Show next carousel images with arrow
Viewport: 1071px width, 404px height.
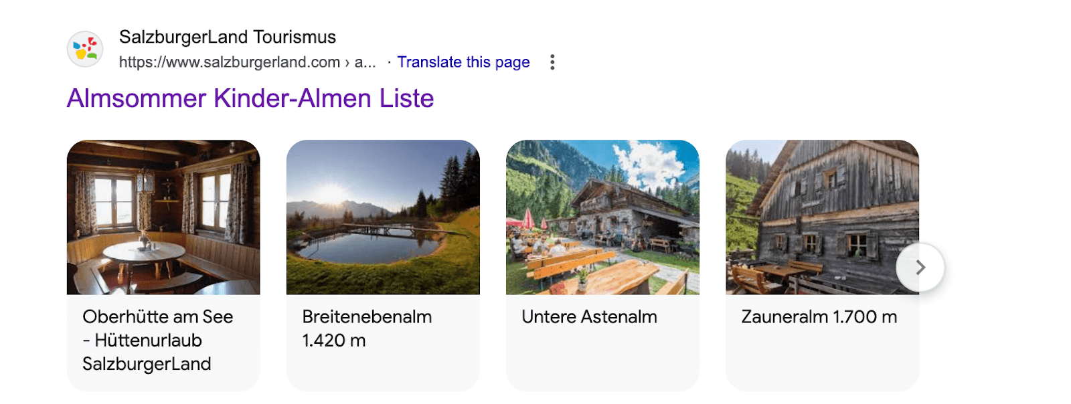pos(920,268)
